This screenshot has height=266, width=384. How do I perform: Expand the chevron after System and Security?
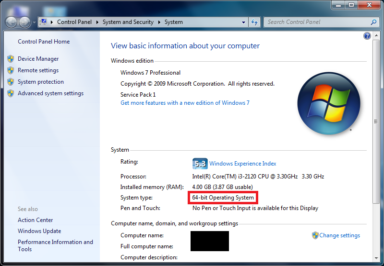tap(159, 22)
